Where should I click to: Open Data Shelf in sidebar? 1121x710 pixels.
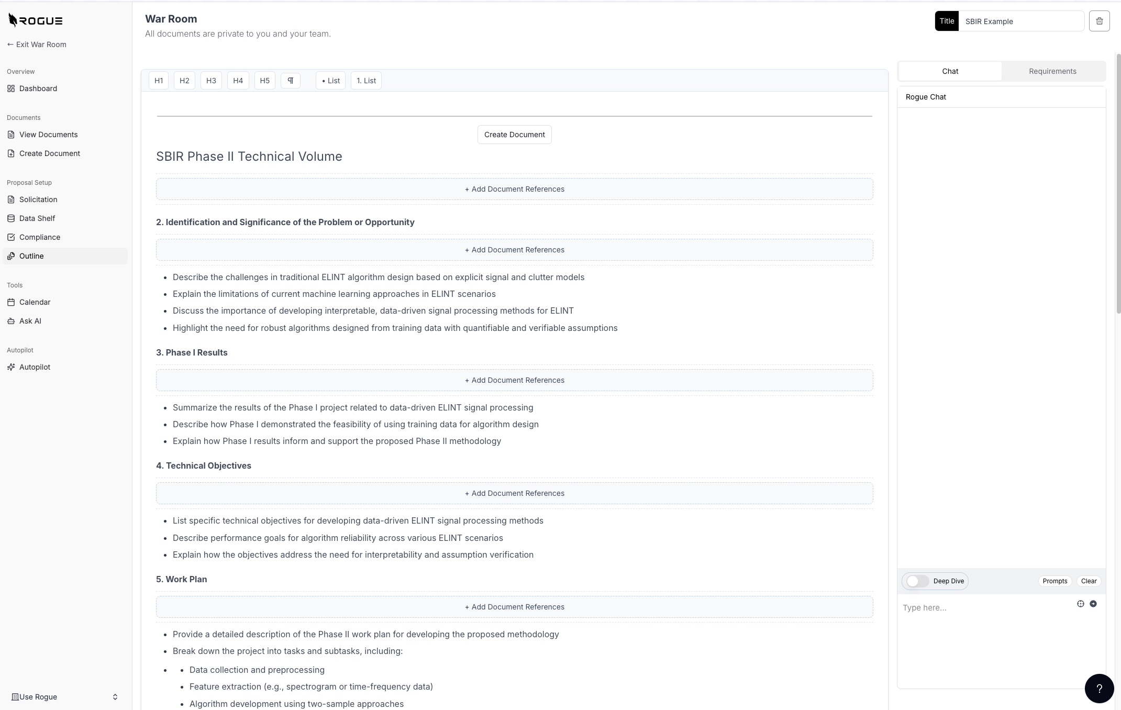click(37, 218)
